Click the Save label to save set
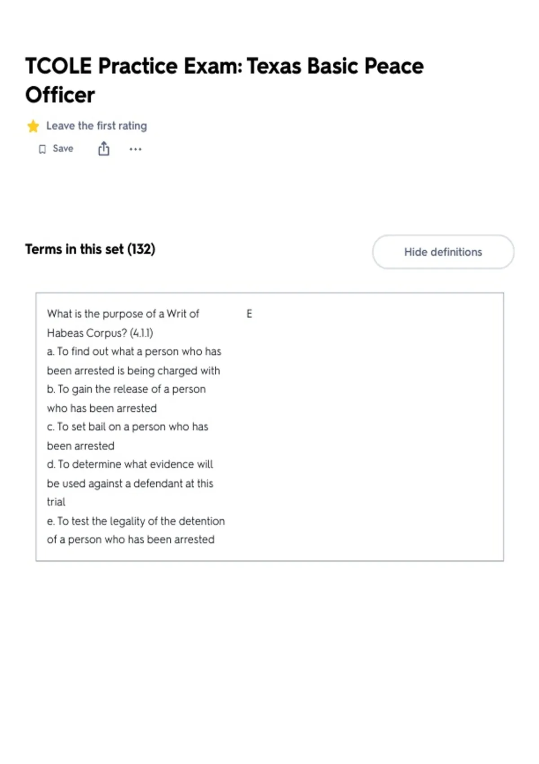This screenshot has width=539, height=764. (x=63, y=148)
